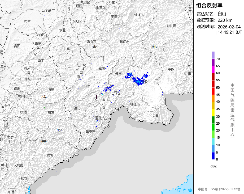
Task: Click the 柳河 map label
Action: (x=87, y=87)
